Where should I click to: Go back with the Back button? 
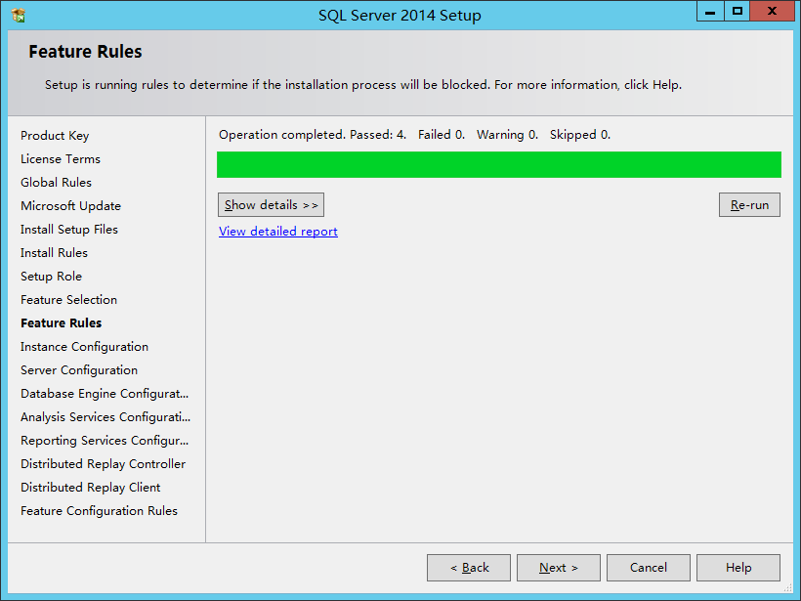469,568
